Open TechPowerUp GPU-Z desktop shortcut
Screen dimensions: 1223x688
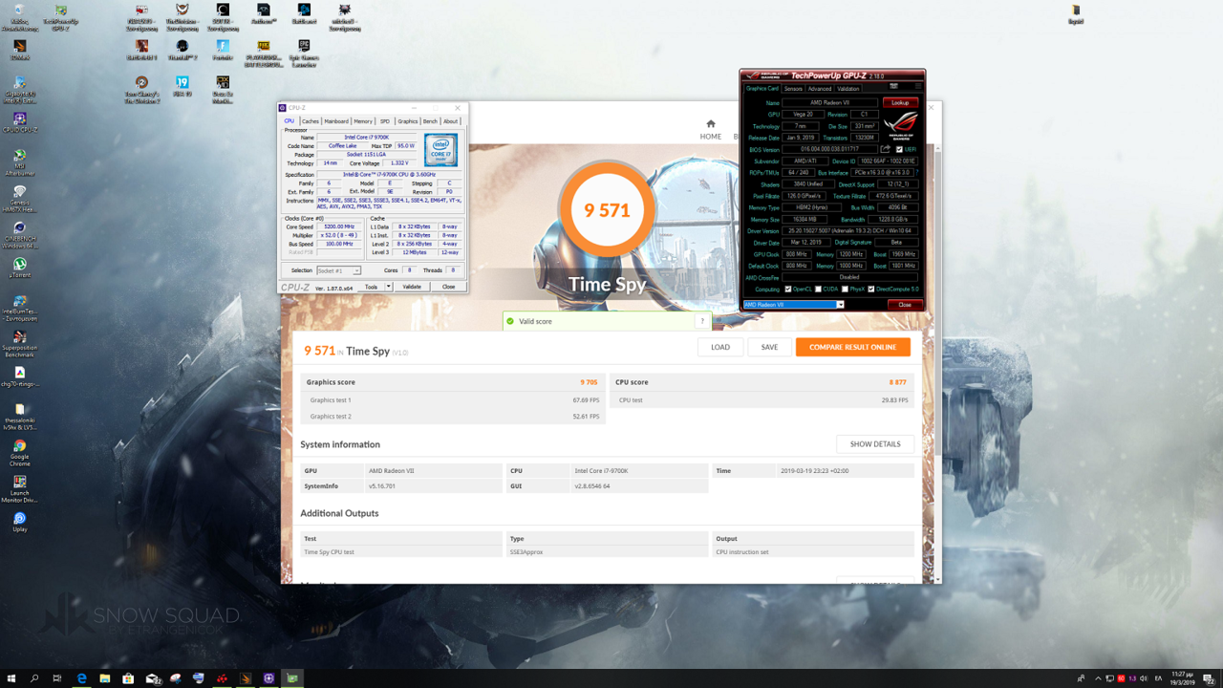click(61, 16)
